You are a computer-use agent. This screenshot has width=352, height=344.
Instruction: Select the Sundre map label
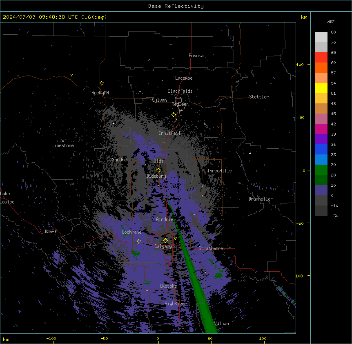(119, 160)
